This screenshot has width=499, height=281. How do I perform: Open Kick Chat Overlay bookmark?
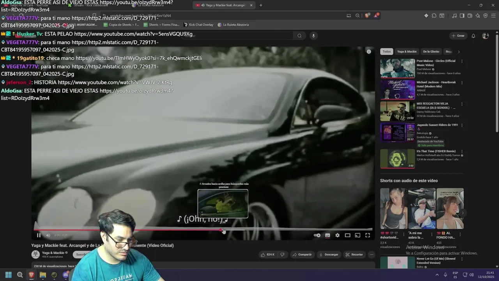click(198, 25)
